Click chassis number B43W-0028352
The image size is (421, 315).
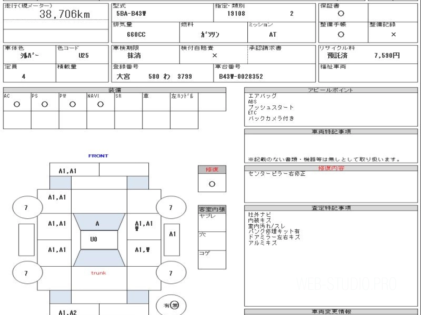click(241, 76)
